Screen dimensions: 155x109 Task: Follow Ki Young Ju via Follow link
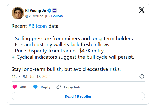[x=57, y=16]
